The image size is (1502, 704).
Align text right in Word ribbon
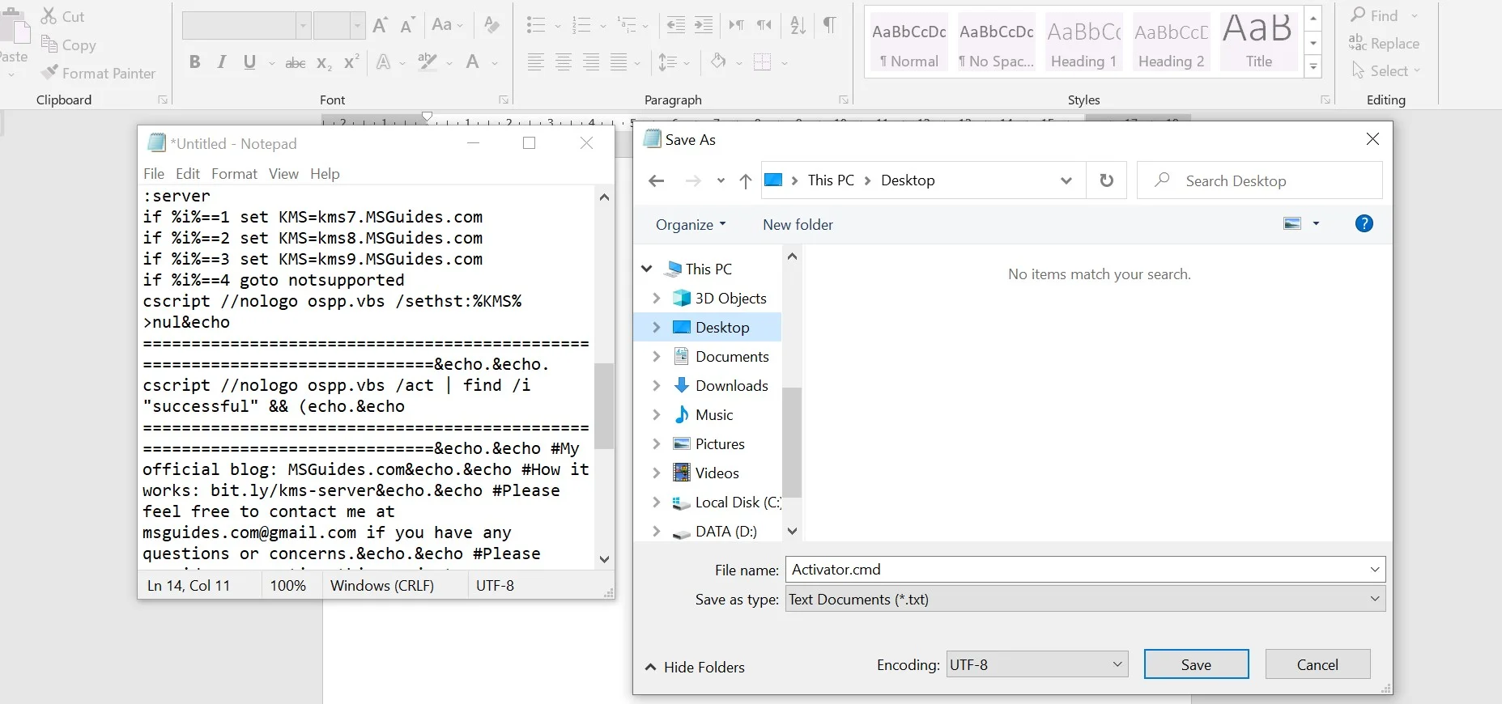(591, 61)
